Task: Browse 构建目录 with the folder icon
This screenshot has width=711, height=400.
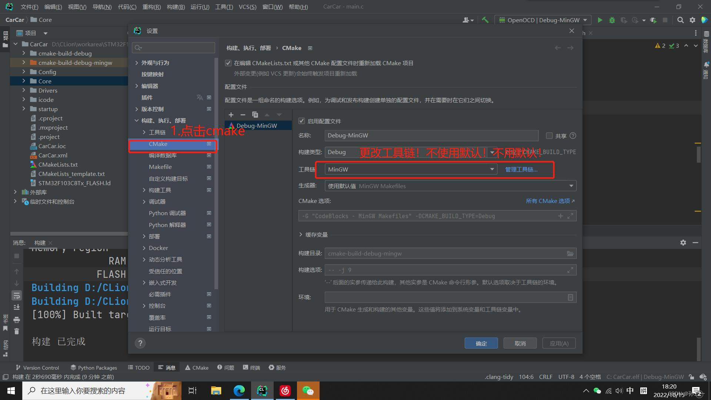Action: [570, 253]
